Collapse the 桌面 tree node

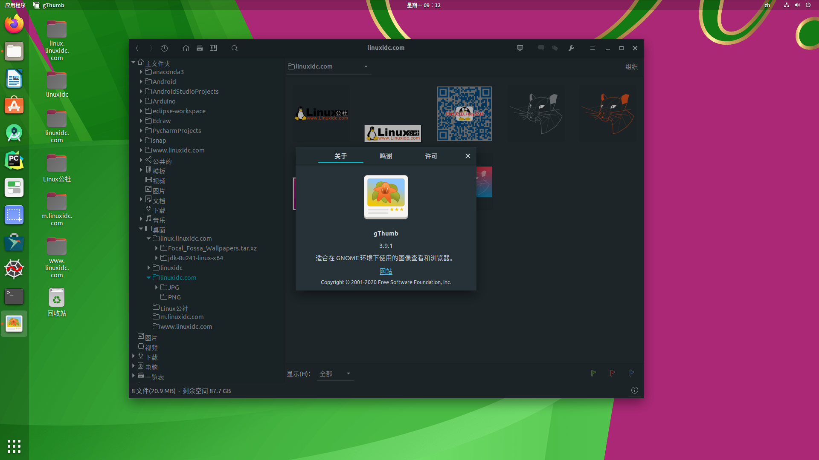(x=141, y=229)
